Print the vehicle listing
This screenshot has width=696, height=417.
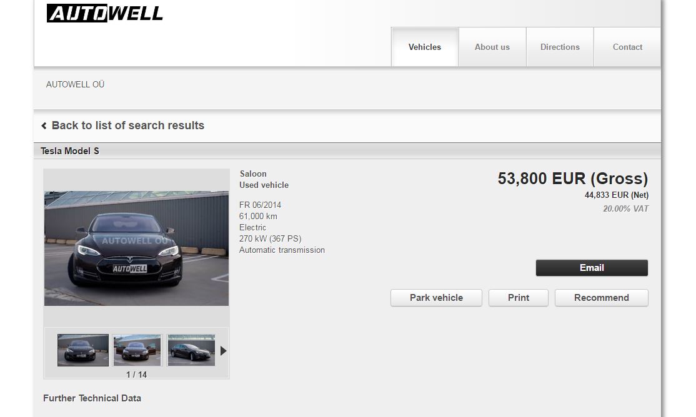point(519,298)
